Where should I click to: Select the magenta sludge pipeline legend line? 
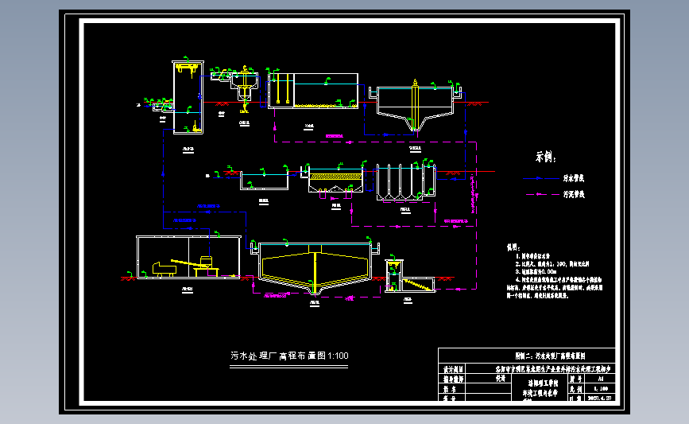(542, 194)
